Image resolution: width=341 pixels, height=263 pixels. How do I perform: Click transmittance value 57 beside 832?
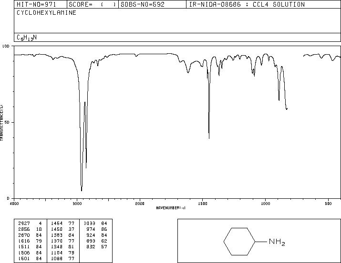pyautogui.click(x=104, y=247)
